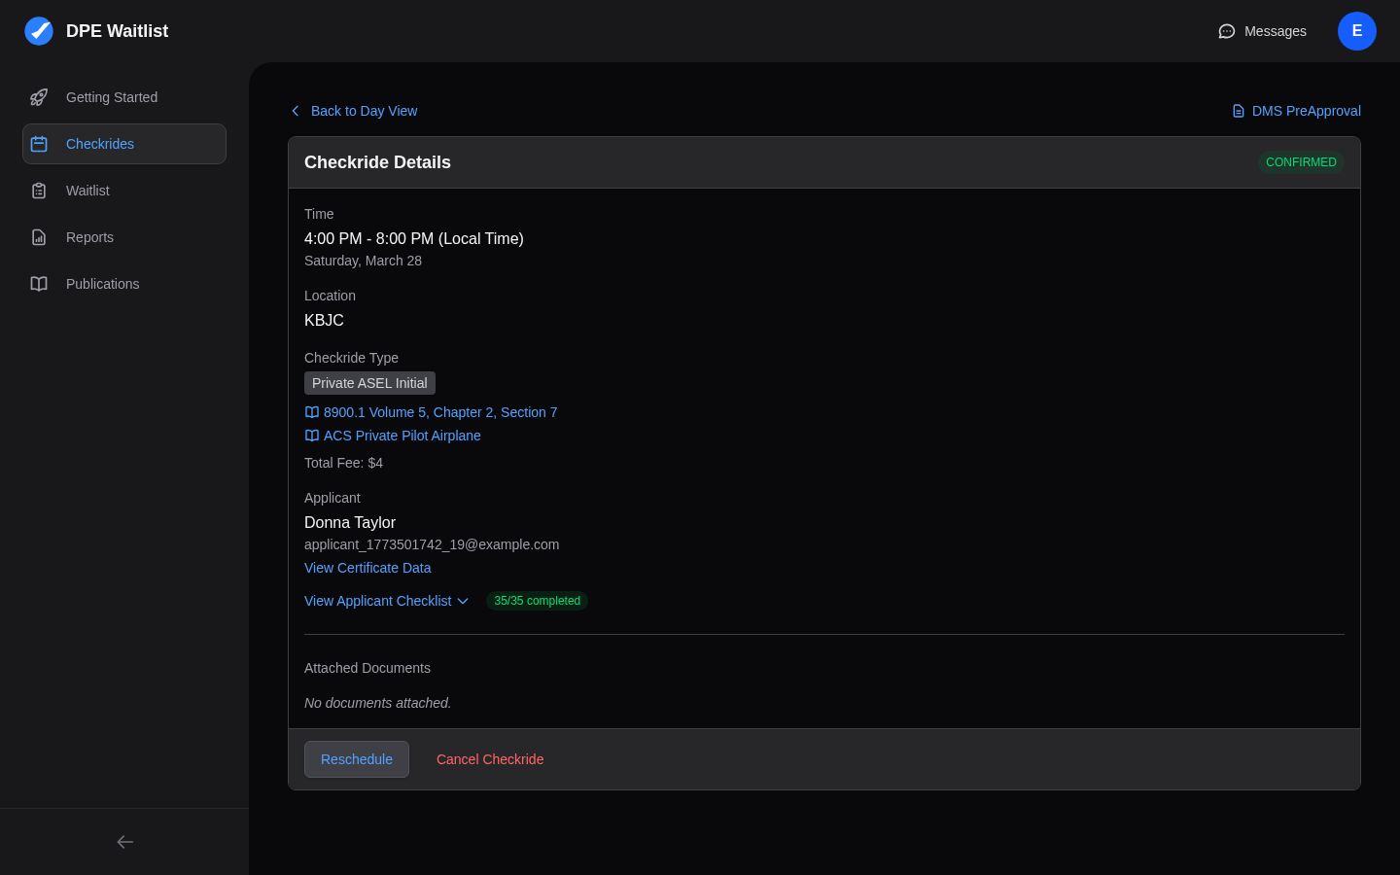
Task: Click the DPE Waitlist checkmark logo
Action: [39, 30]
